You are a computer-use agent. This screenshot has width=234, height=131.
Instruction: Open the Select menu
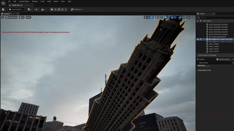point(56,1)
